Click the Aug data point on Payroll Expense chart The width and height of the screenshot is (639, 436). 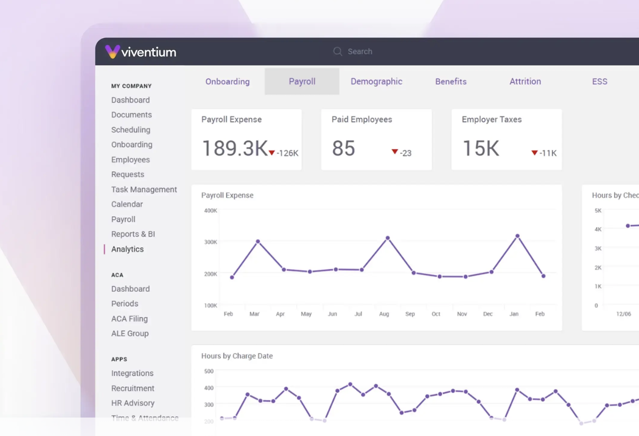point(387,238)
